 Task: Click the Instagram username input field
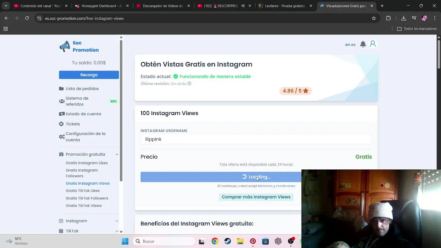click(256, 139)
